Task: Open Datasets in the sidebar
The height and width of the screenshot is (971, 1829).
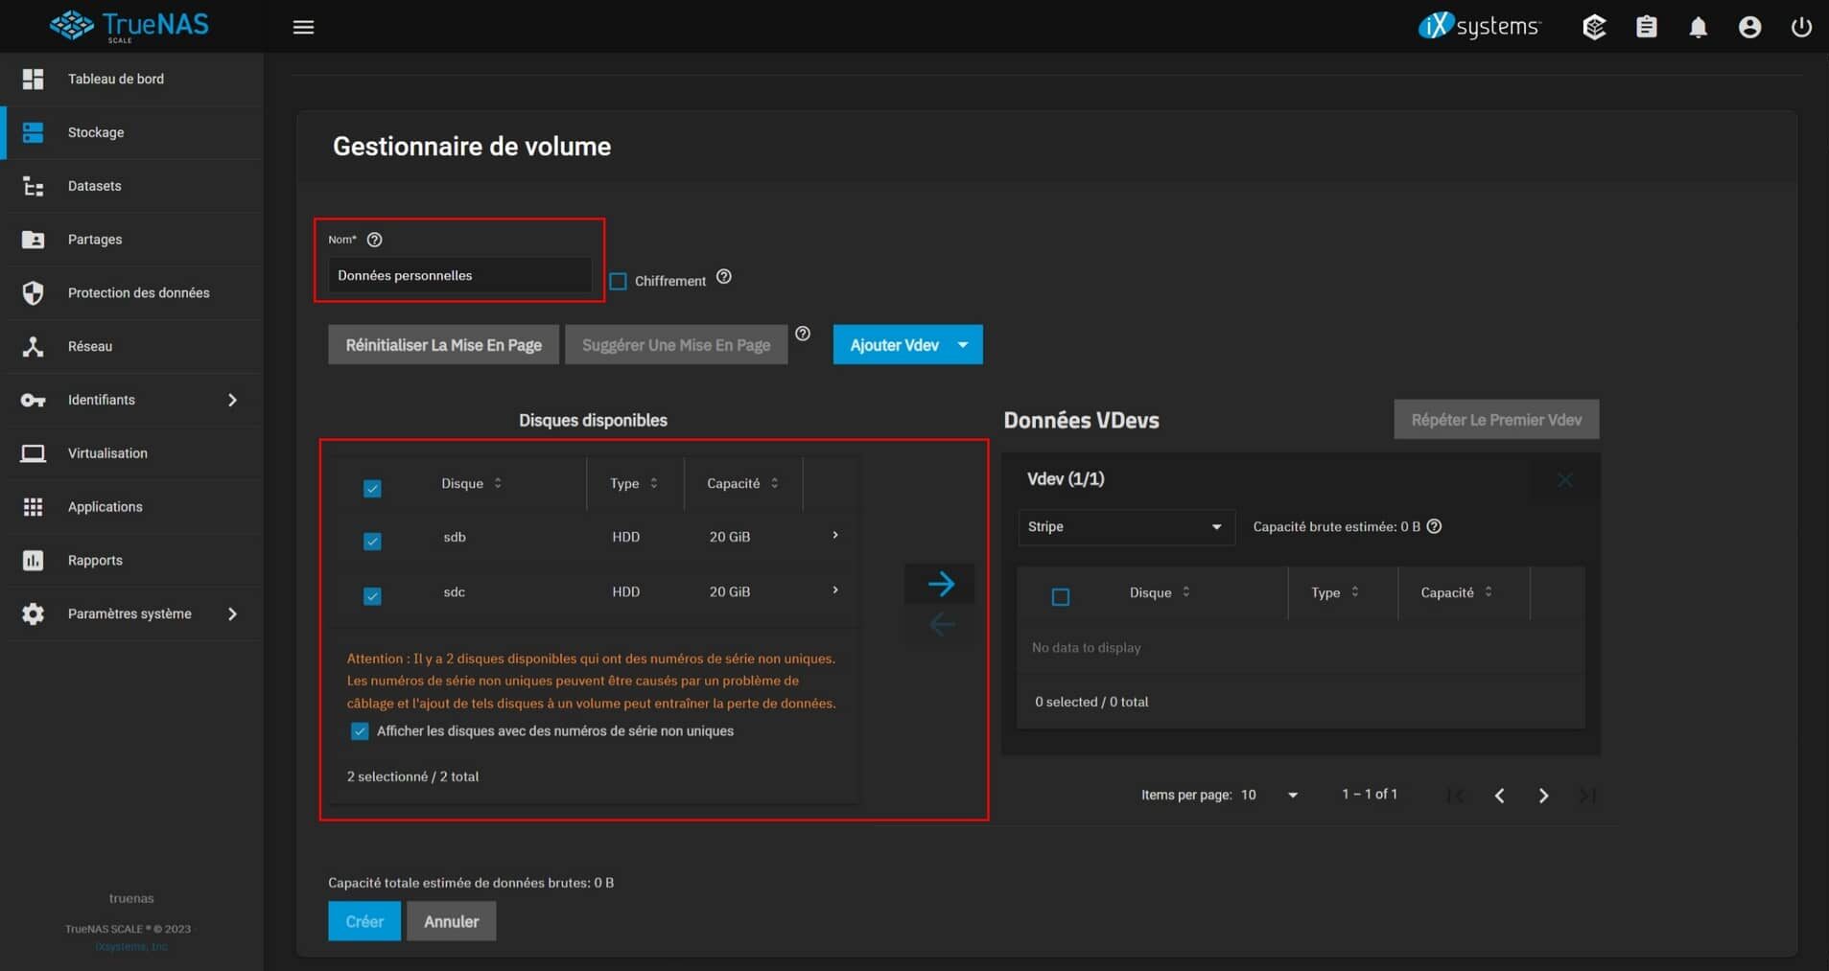Action: point(94,186)
